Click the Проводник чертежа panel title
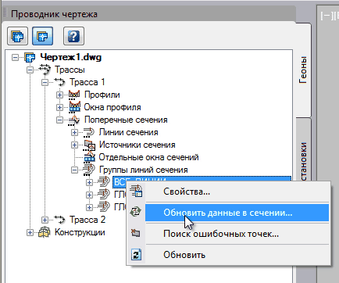 click(54, 14)
